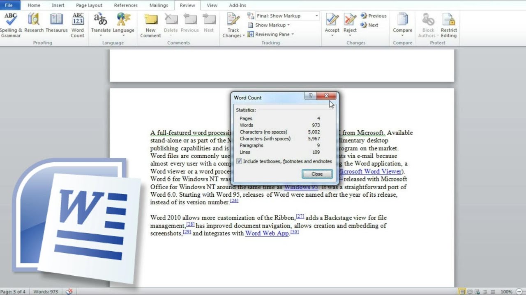Click the Word Count dialog help button

311,96
